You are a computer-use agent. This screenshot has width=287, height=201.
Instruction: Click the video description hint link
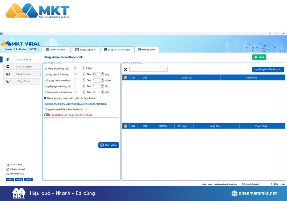tap(76, 104)
